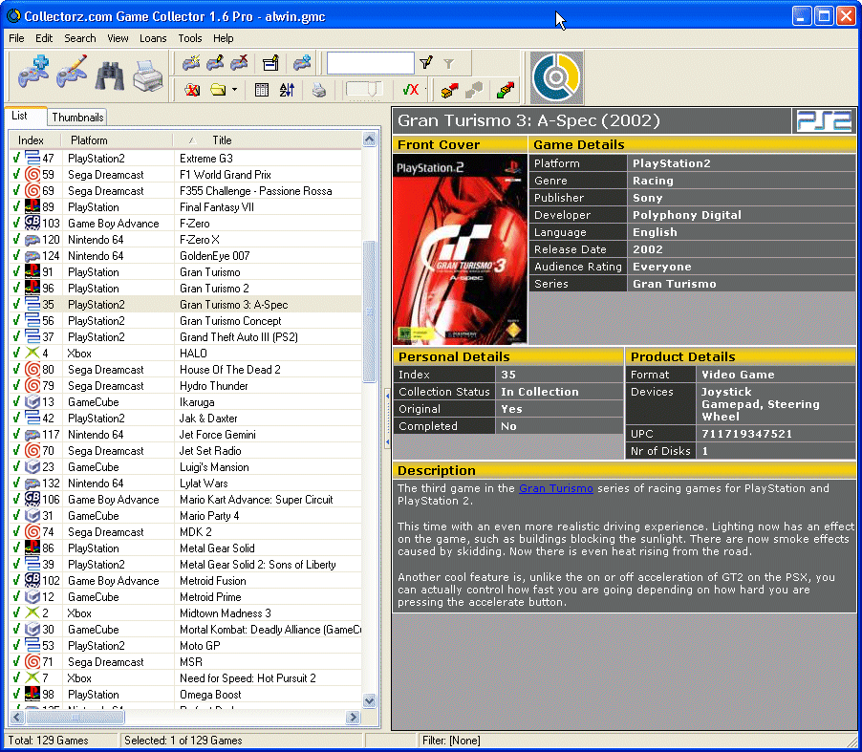The height and width of the screenshot is (752, 862).
Task: Click the scroll-up arrow of the game list
Action: point(370,140)
